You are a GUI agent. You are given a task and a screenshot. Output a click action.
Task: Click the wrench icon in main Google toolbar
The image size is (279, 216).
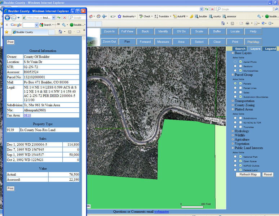click(259, 16)
